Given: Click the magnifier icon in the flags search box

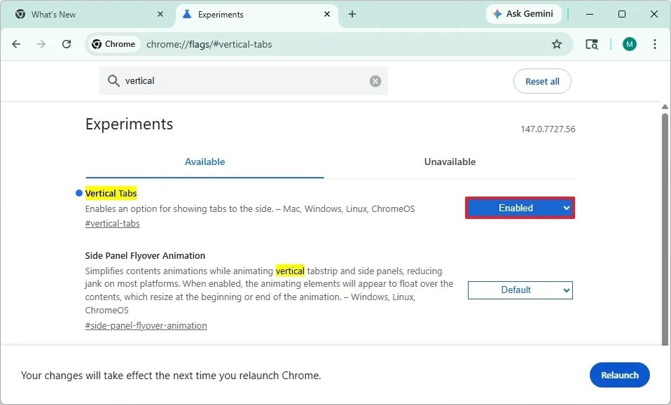Looking at the screenshot, I should (x=113, y=80).
